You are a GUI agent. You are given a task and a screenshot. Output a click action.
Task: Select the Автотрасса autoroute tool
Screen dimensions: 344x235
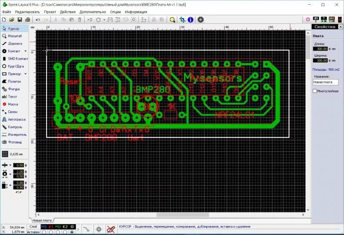coord(15,119)
